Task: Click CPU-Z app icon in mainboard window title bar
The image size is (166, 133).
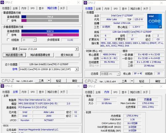Action: click(x=2, y=86)
